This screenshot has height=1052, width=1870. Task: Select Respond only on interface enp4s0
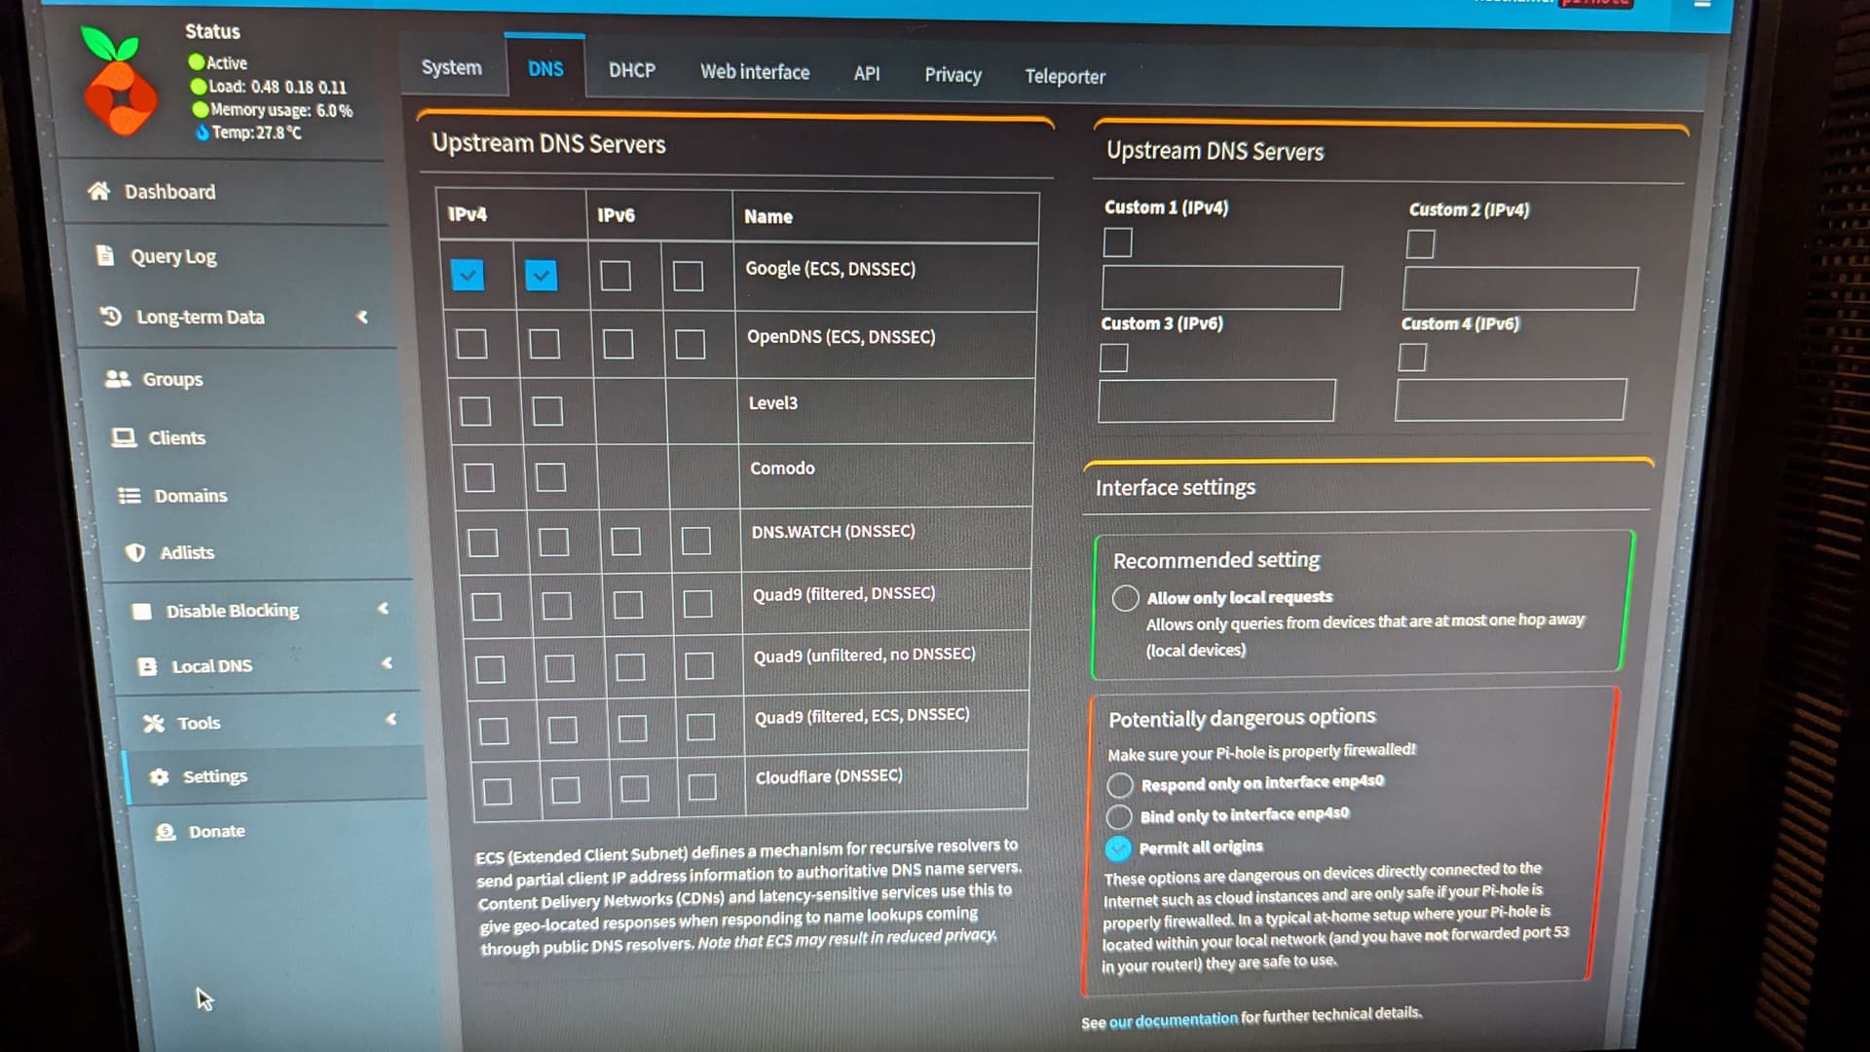click(1120, 785)
